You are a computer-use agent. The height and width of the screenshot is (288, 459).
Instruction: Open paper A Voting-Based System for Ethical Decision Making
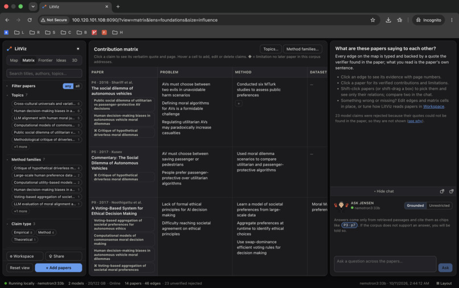[117, 211]
